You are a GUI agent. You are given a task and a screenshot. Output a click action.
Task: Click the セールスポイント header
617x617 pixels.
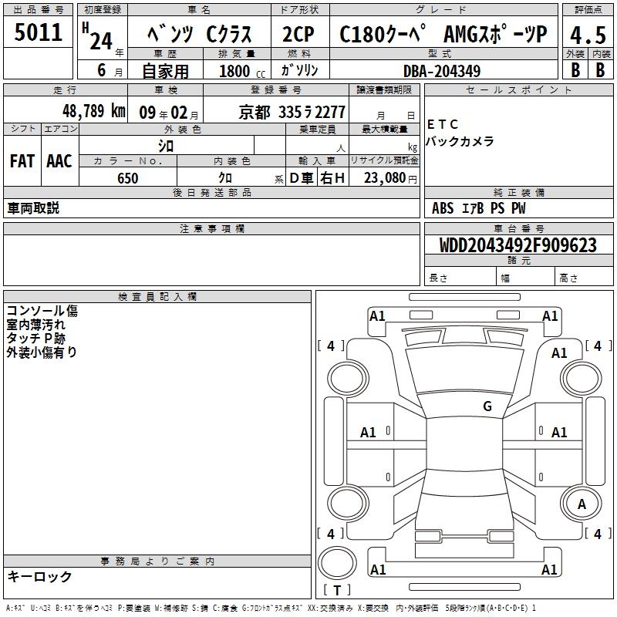pos(518,89)
